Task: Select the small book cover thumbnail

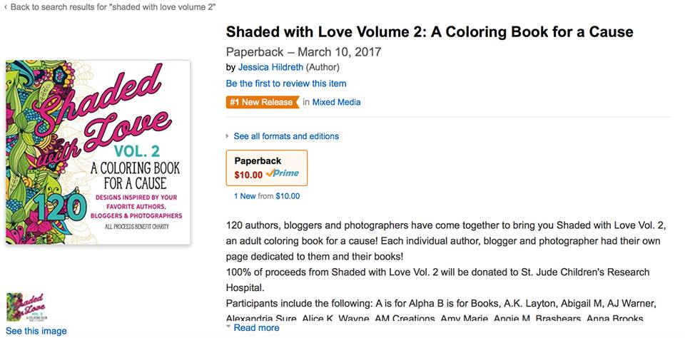Action: click(x=27, y=307)
